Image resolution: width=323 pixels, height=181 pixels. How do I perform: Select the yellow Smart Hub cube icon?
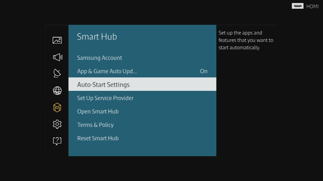[x=57, y=107]
